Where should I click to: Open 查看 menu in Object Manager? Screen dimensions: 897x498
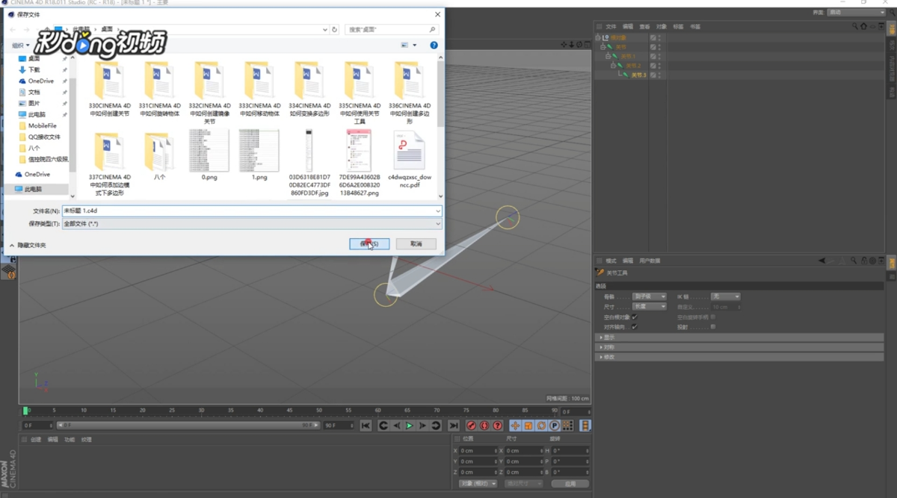[x=644, y=26]
